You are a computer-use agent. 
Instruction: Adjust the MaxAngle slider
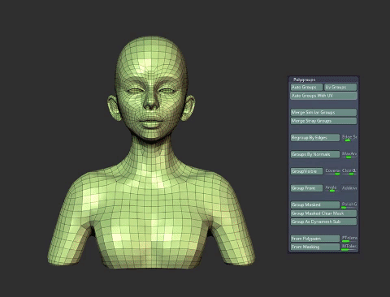tap(349, 154)
